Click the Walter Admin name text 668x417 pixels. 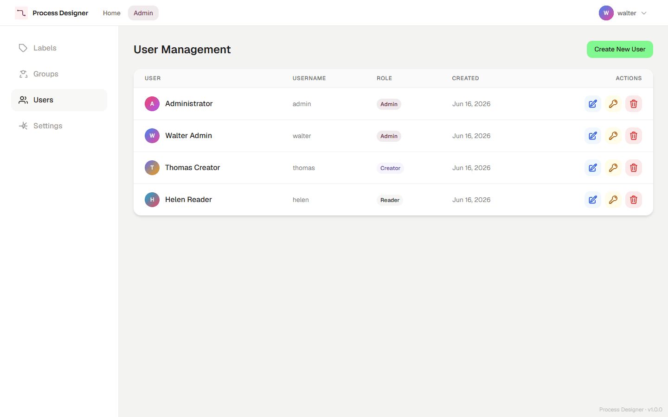[x=189, y=136]
